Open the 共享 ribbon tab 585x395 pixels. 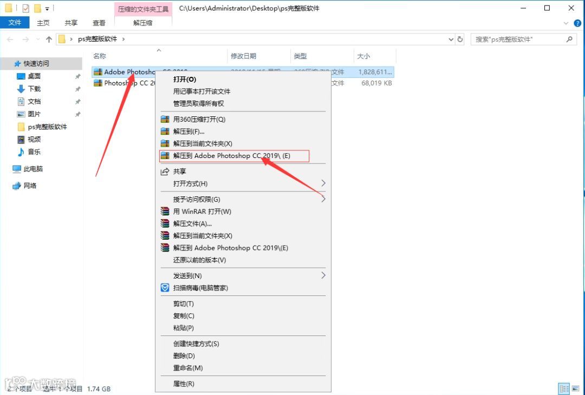point(71,23)
